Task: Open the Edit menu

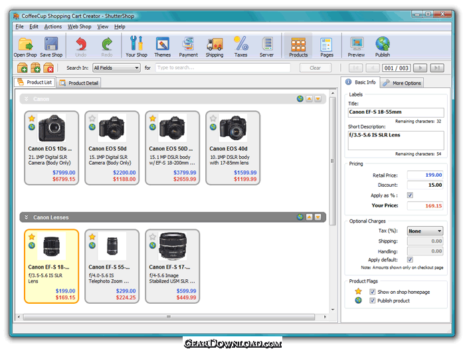Action: point(34,27)
